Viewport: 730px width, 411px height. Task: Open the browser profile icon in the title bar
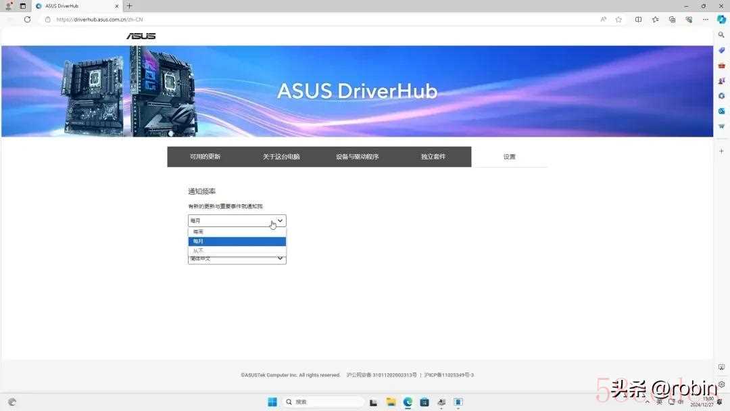tap(8, 6)
